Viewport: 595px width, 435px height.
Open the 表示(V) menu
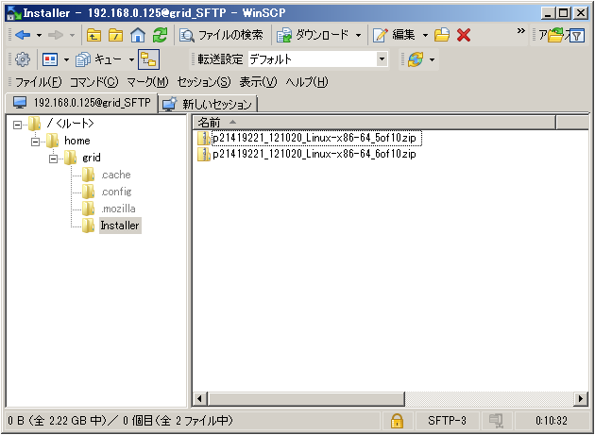(258, 82)
